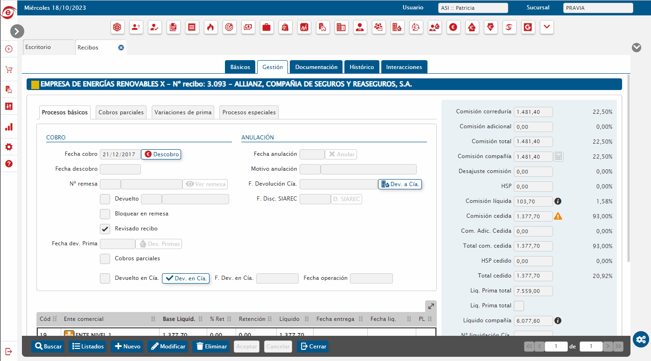Open the Cobros parciales tab
This screenshot has height=361, width=651.
(x=121, y=112)
